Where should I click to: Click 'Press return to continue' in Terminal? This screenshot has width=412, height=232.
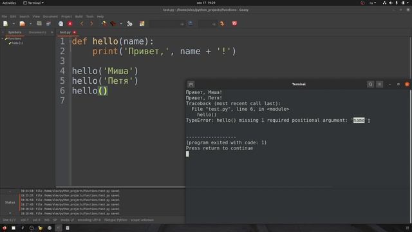[x=220, y=148]
